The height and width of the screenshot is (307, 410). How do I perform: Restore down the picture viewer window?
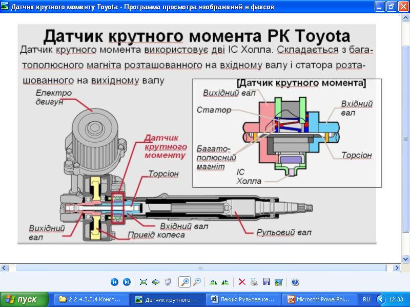click(391, 6)
